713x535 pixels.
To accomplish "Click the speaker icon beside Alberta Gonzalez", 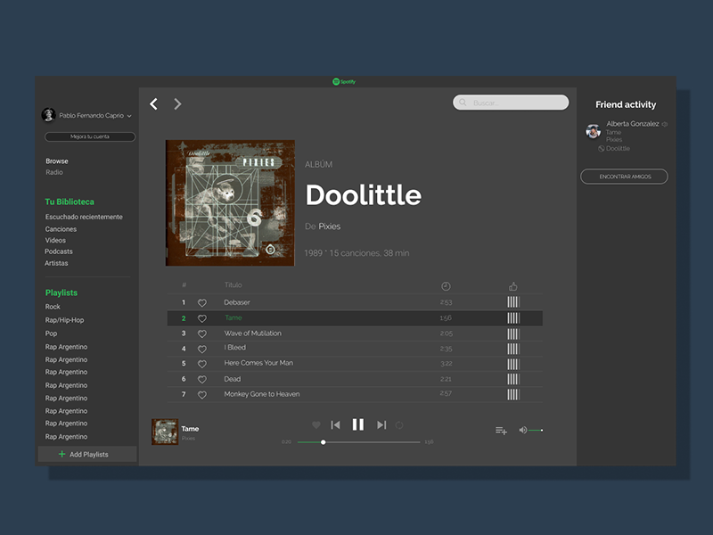I will [x=664, y=124].
